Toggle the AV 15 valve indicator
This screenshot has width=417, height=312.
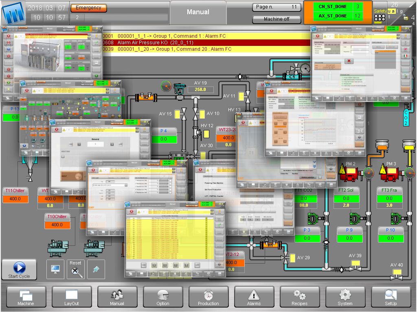coord(178,114)
